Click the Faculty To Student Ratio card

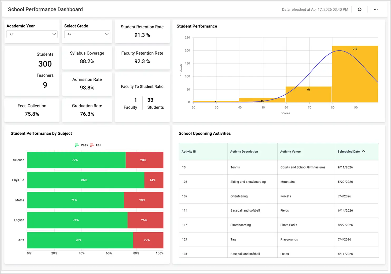point(142,96)
